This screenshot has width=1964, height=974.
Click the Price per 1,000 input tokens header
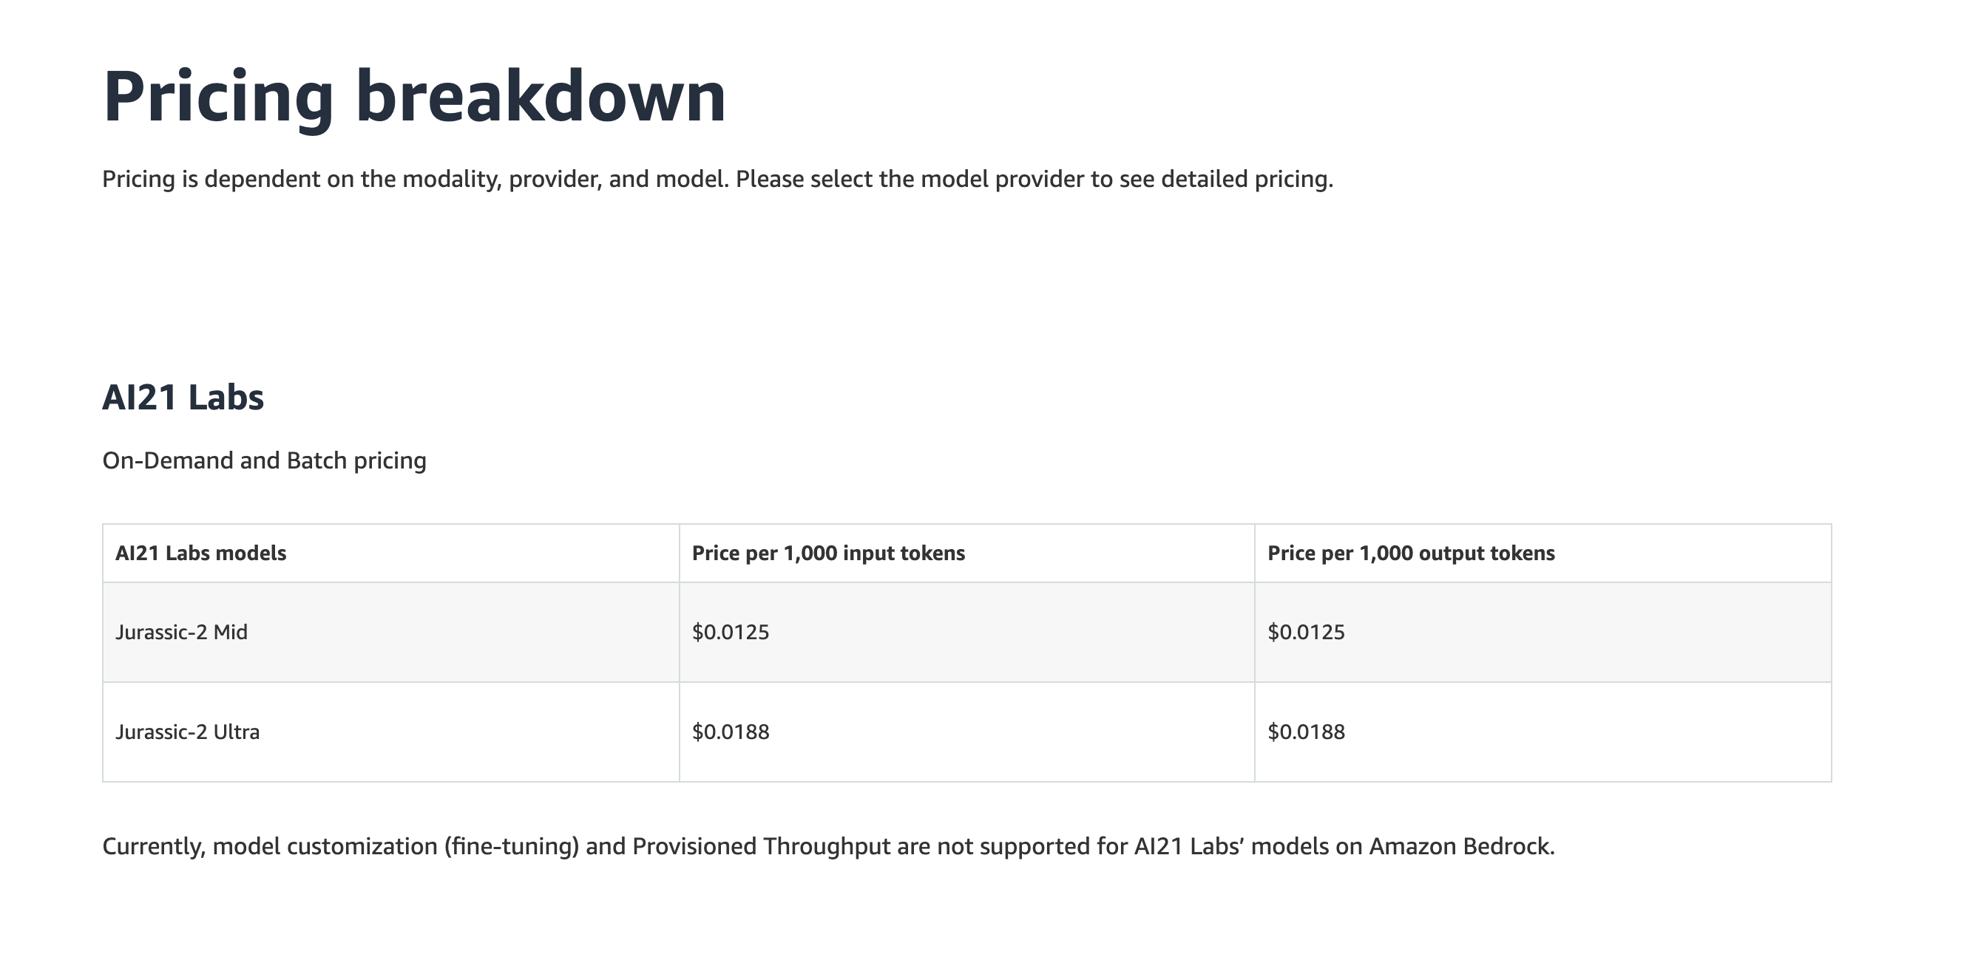[828, 554]
